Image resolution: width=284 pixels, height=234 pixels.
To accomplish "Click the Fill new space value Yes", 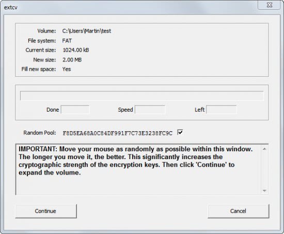I will click(x=67, y=69).
